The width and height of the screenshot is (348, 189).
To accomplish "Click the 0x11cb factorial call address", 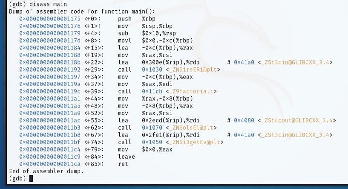I will tap(152, 91).
